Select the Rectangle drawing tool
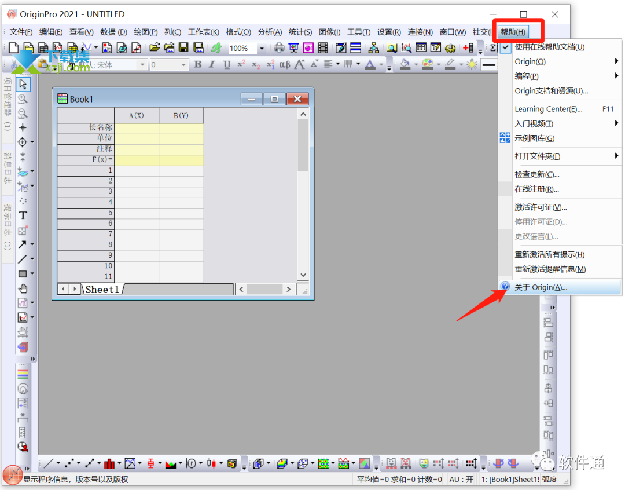Screen dimensions: 625x490 [23, 274]
